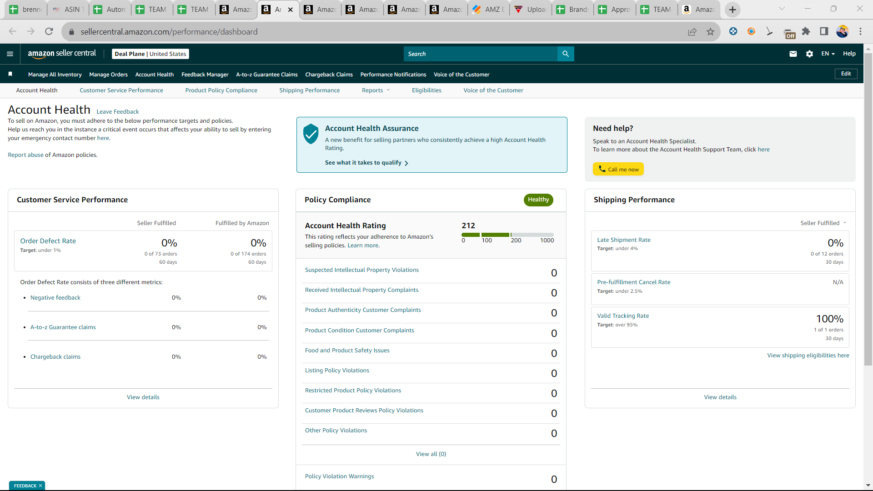Open Listing Policy Violations link
Image resolution: width=873 pixels, height=491 pixels.
click(337, 370)
